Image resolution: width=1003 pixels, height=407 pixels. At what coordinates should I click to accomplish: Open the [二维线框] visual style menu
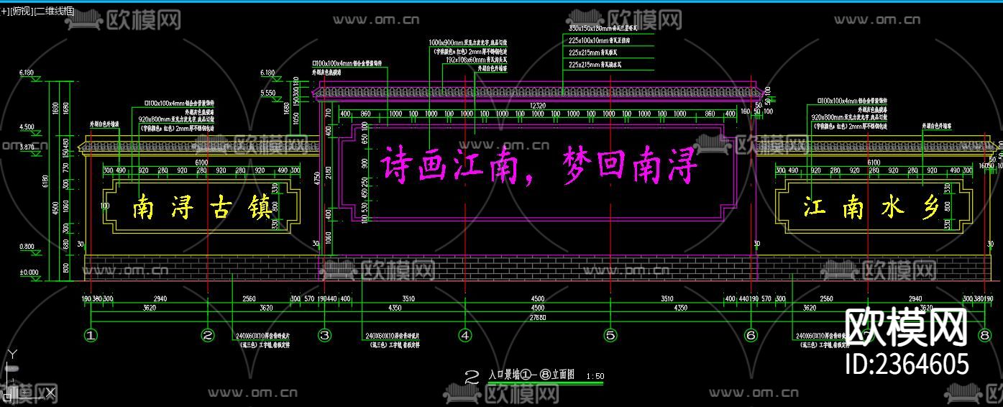tap(54, 12)
